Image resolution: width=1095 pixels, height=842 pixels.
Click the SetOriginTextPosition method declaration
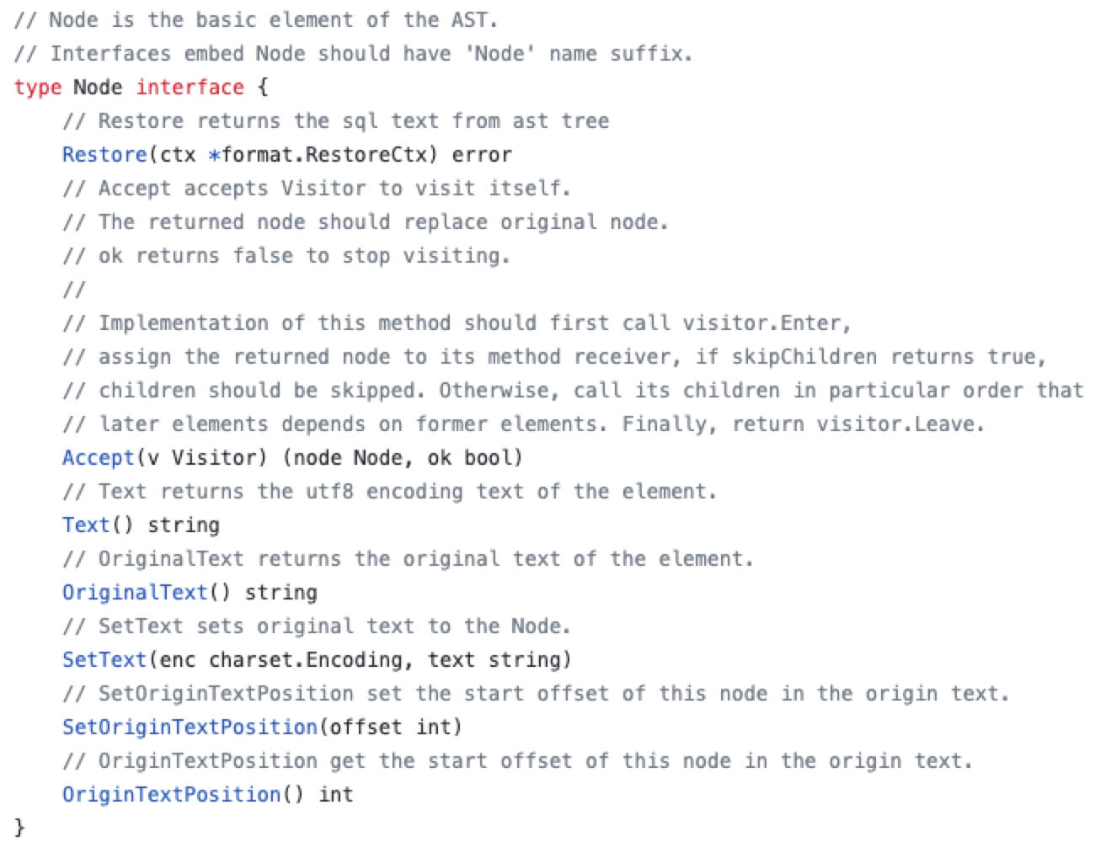pyautogui.click(x=190, y=727)
